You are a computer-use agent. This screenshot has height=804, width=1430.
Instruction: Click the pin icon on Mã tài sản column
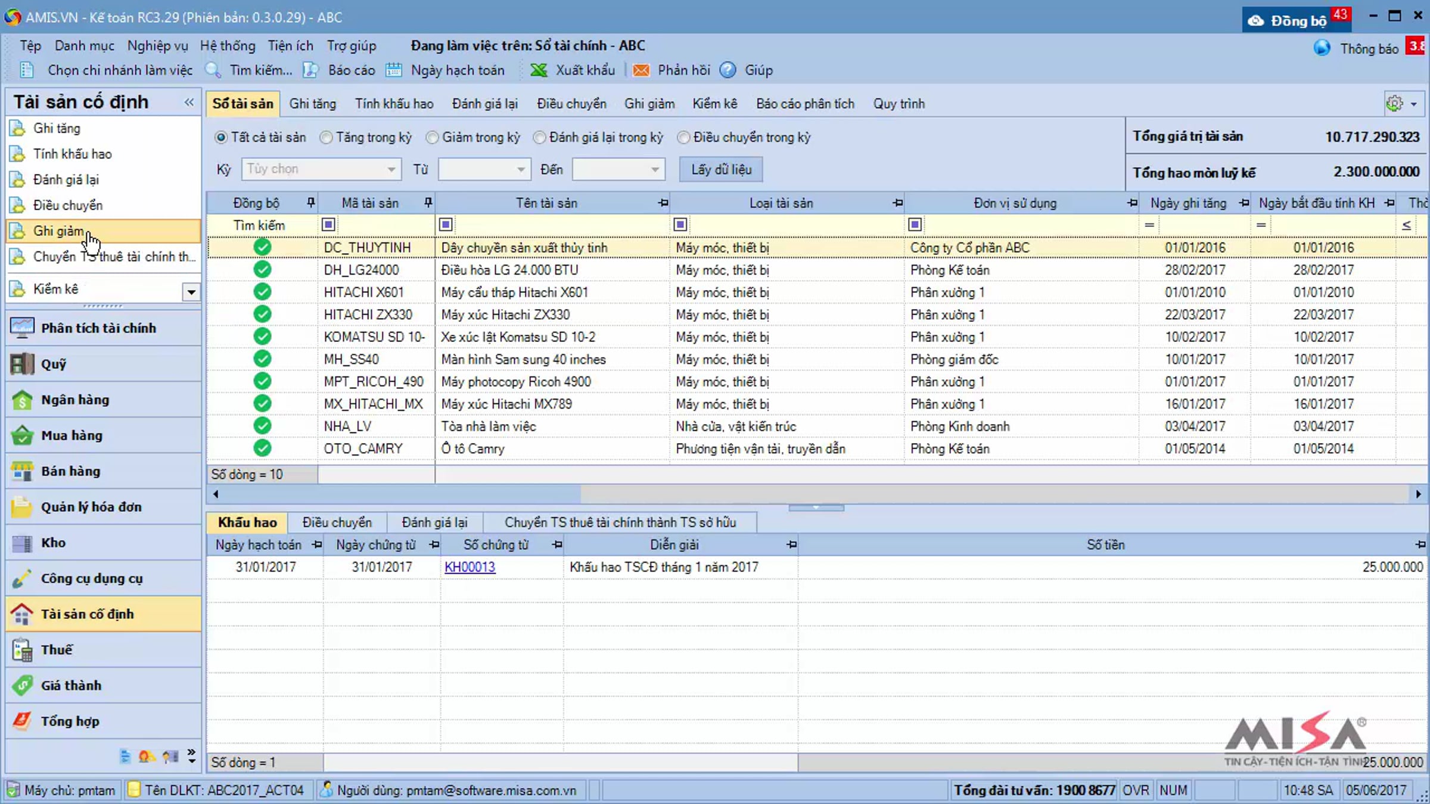click(428, 203)
